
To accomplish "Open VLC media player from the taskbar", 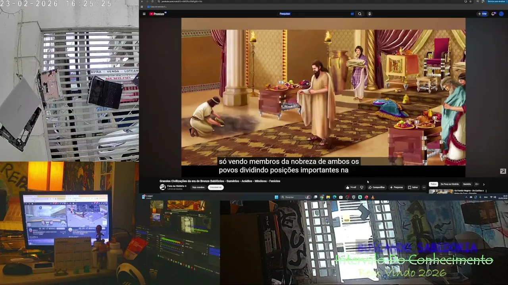I will coord(373,197).
